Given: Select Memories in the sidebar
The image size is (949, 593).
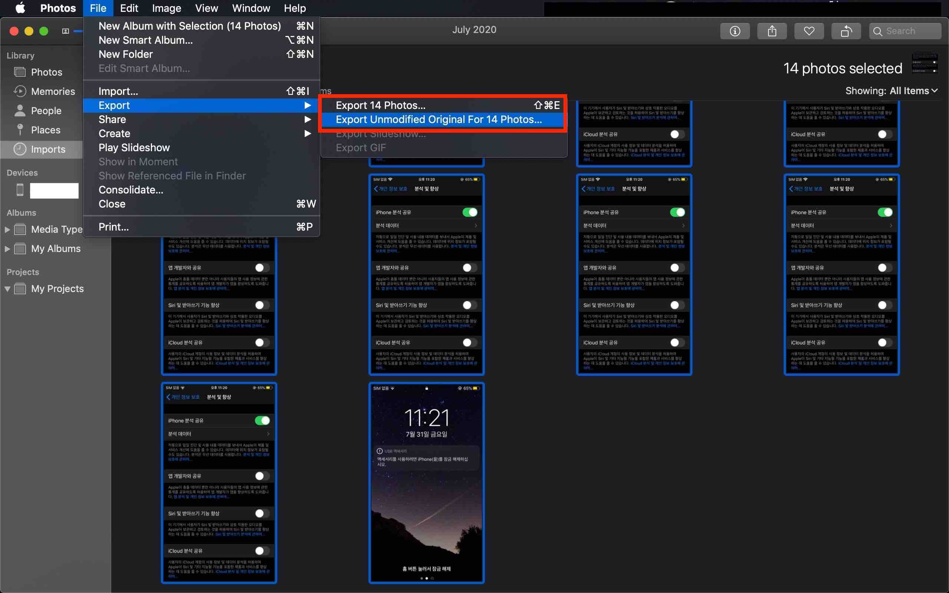Looking at the screenshot, I should pyautogui.click(x=53, y=92).
